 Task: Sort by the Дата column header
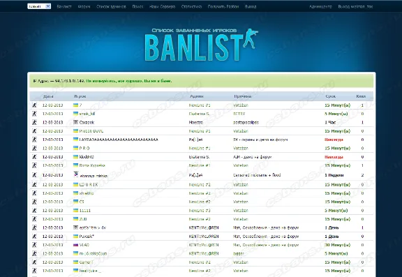click(48, 96)
